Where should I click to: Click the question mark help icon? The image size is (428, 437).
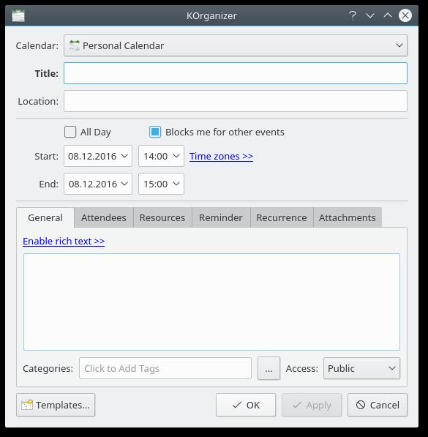click(353, 15)
